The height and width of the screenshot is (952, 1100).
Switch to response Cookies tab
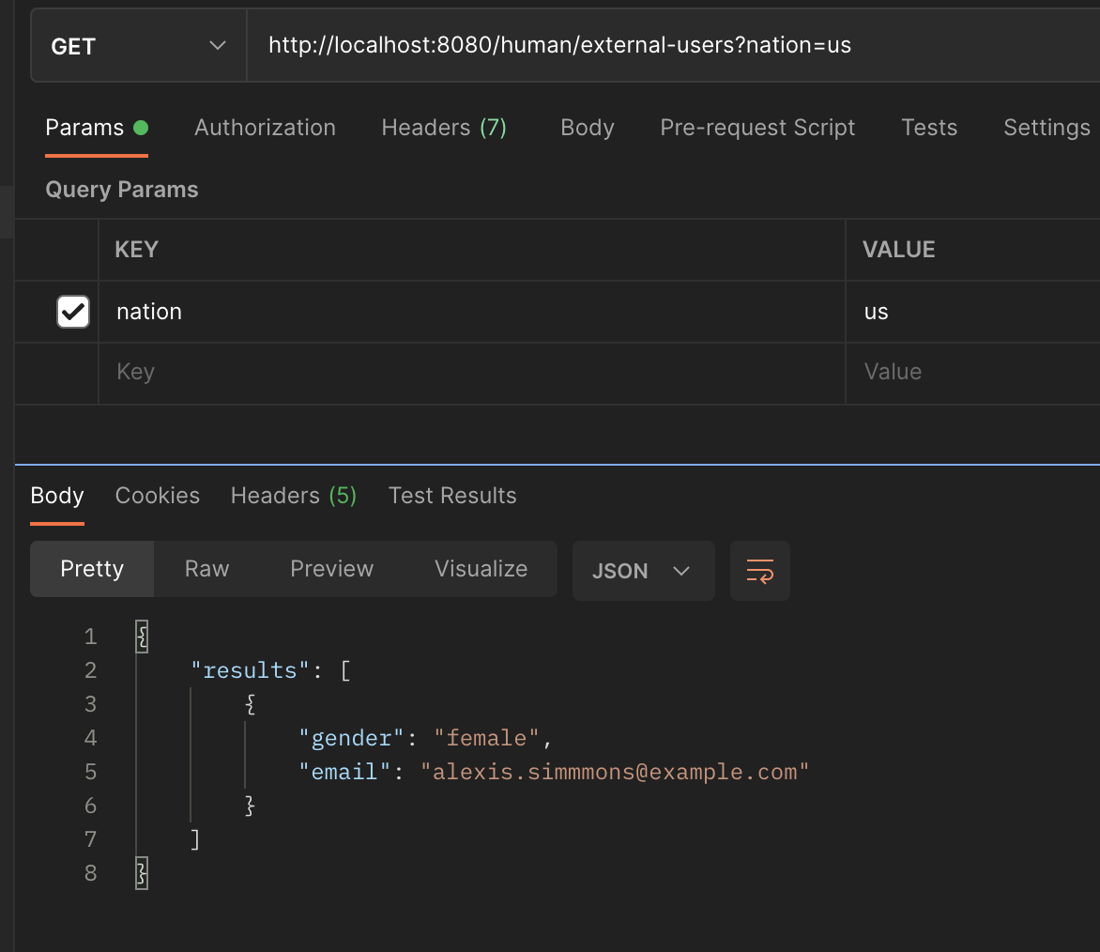(x=157, y=496)
